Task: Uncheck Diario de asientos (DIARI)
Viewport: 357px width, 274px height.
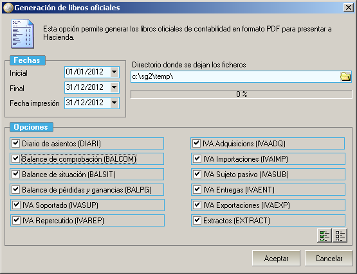Action: pyautogui.click(x=15, y=143)
